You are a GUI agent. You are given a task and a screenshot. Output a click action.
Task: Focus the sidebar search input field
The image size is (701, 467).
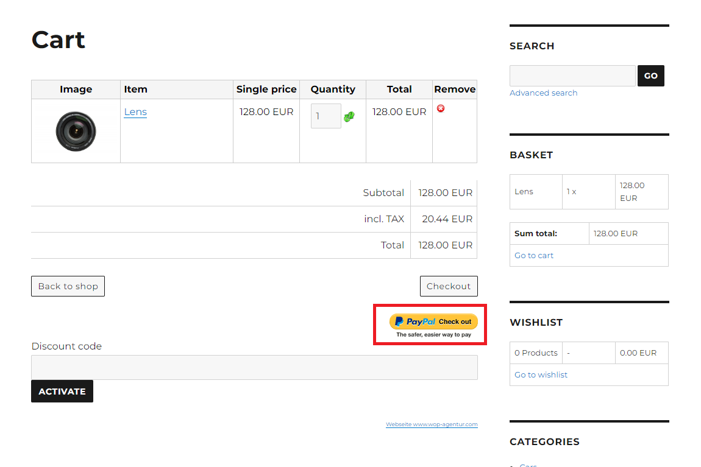(x=573, y=76)
